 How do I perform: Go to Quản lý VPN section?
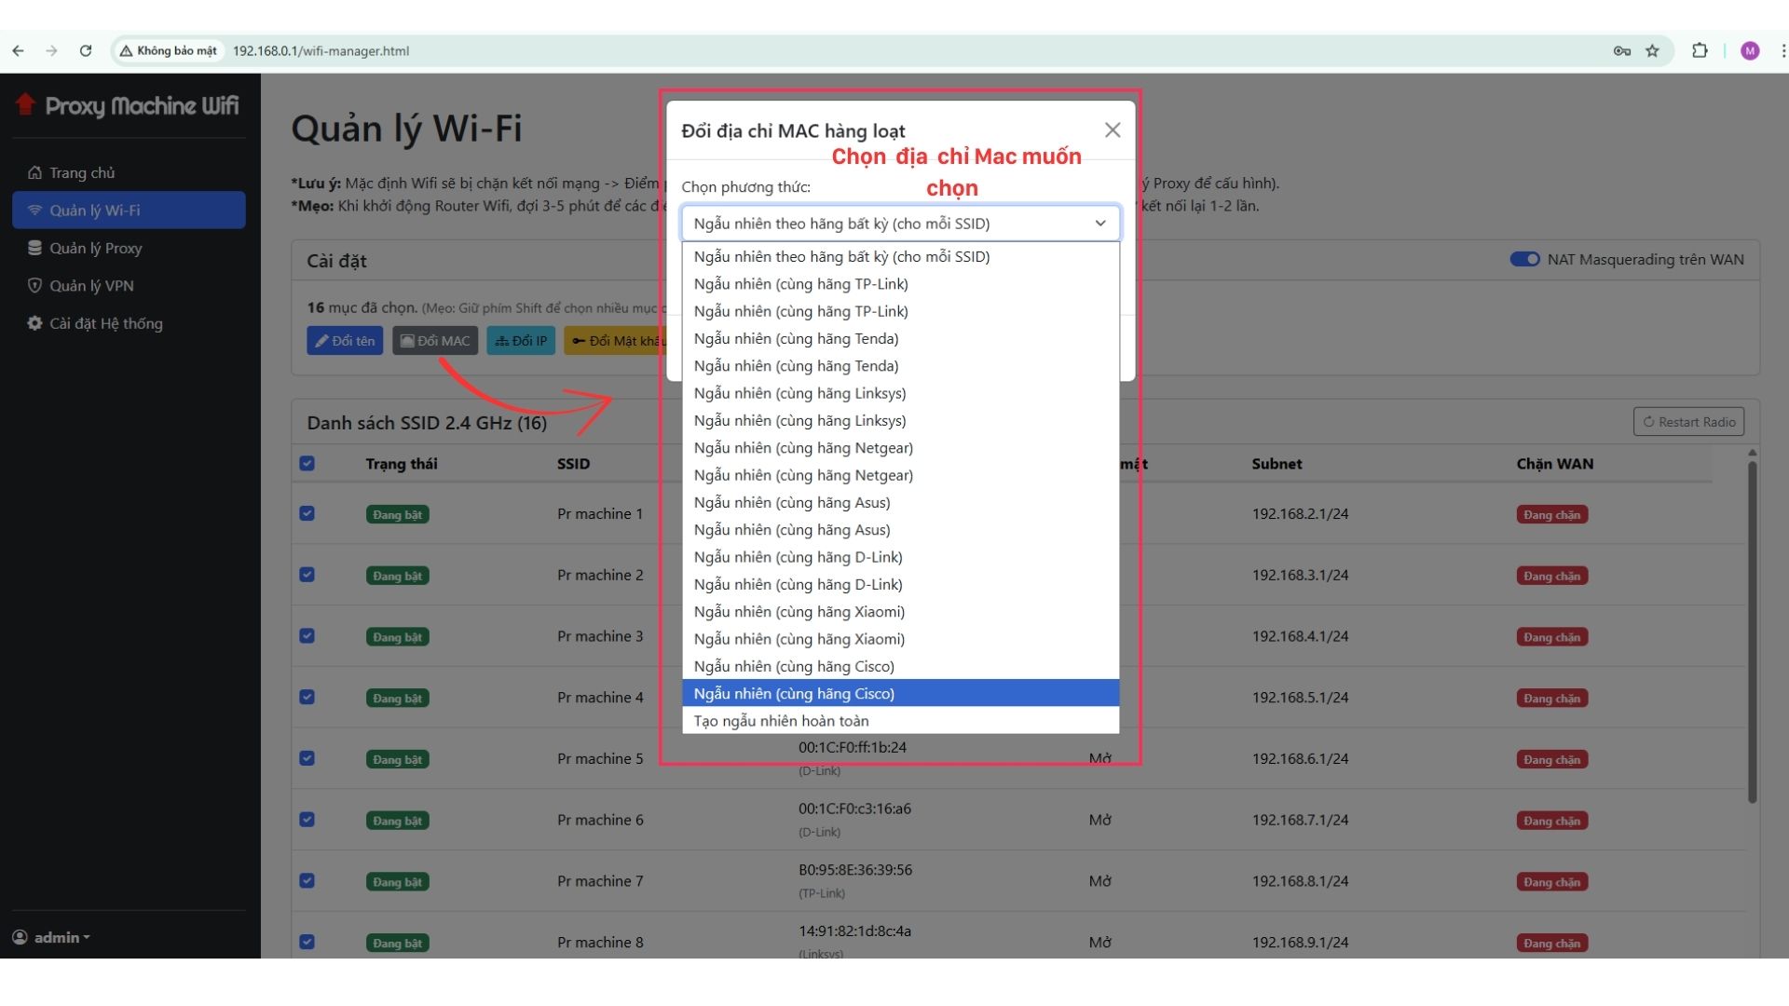point(129,286)
